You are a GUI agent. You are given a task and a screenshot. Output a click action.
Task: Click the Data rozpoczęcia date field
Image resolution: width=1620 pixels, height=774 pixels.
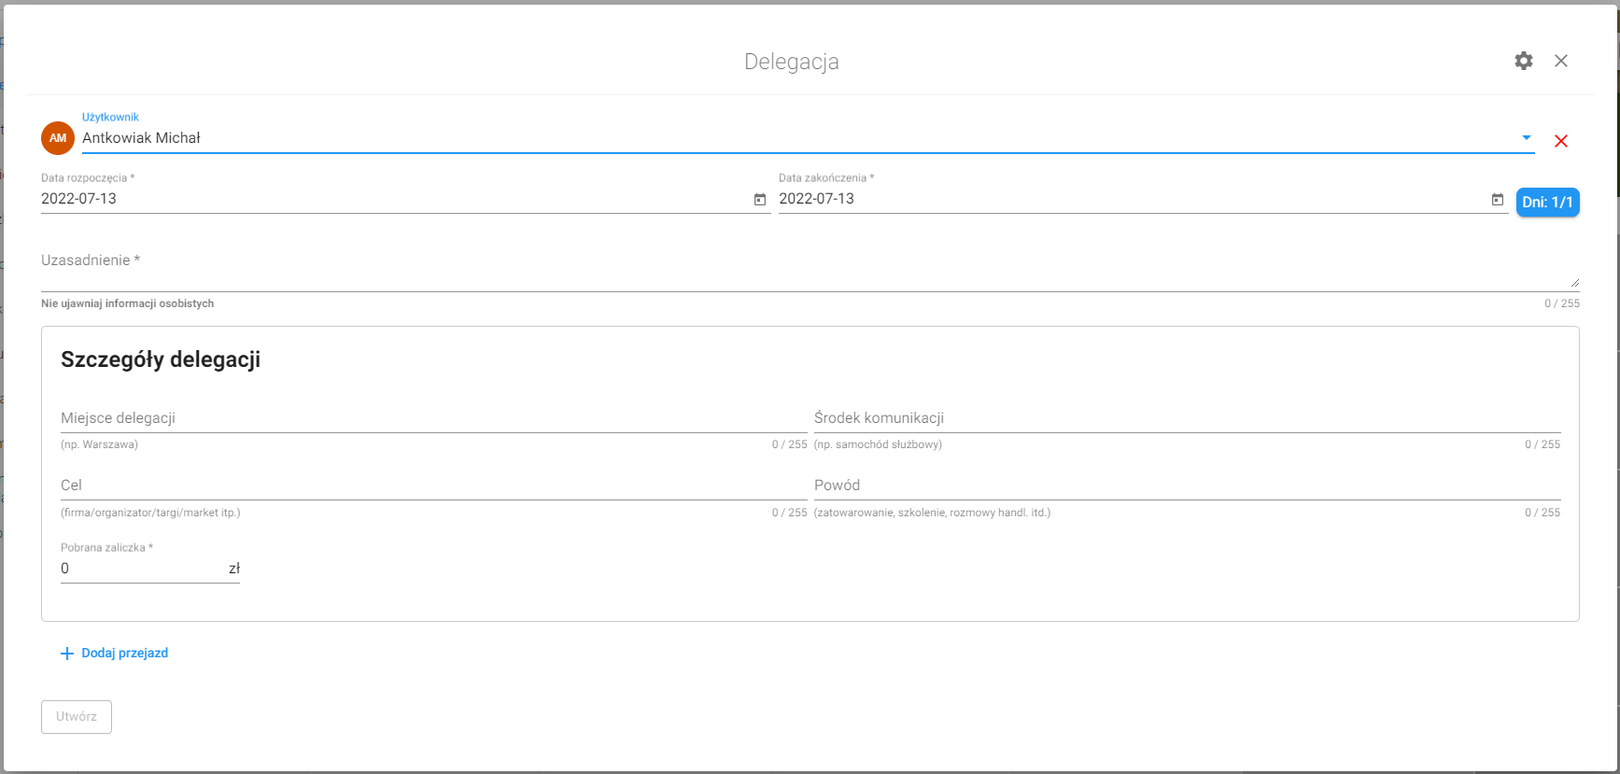(395, 199)
